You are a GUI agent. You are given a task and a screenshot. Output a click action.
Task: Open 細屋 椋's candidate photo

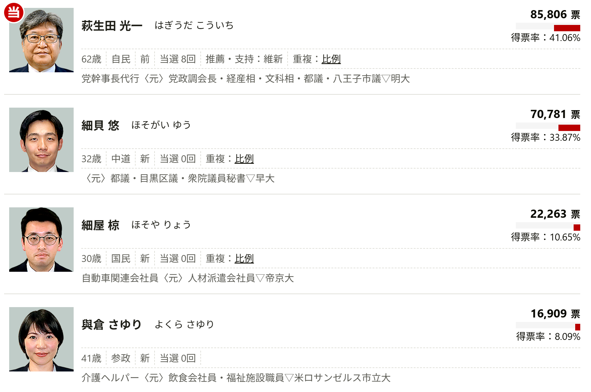pyautogui.click(x=41, y=240)
